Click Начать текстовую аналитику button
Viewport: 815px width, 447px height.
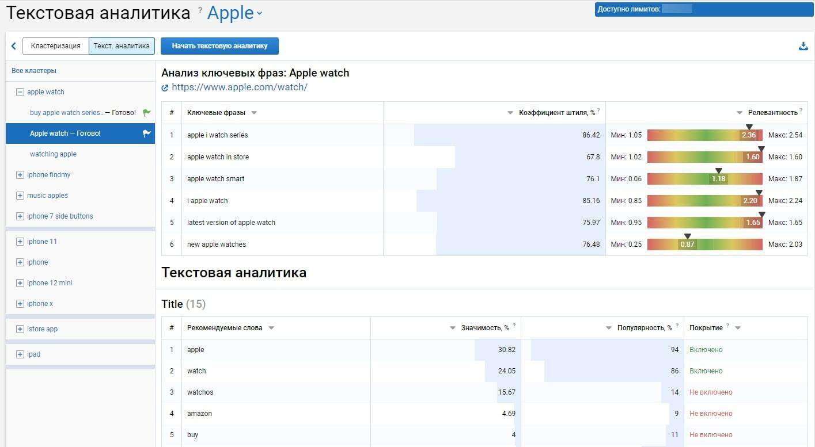tap(219, 46)
